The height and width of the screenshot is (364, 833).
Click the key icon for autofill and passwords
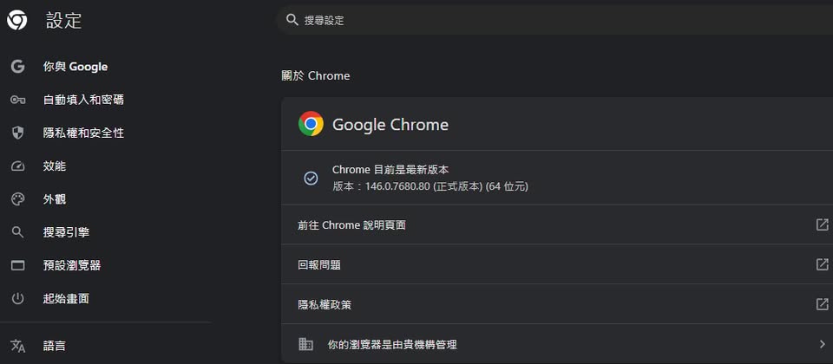[x=17, y=100]
